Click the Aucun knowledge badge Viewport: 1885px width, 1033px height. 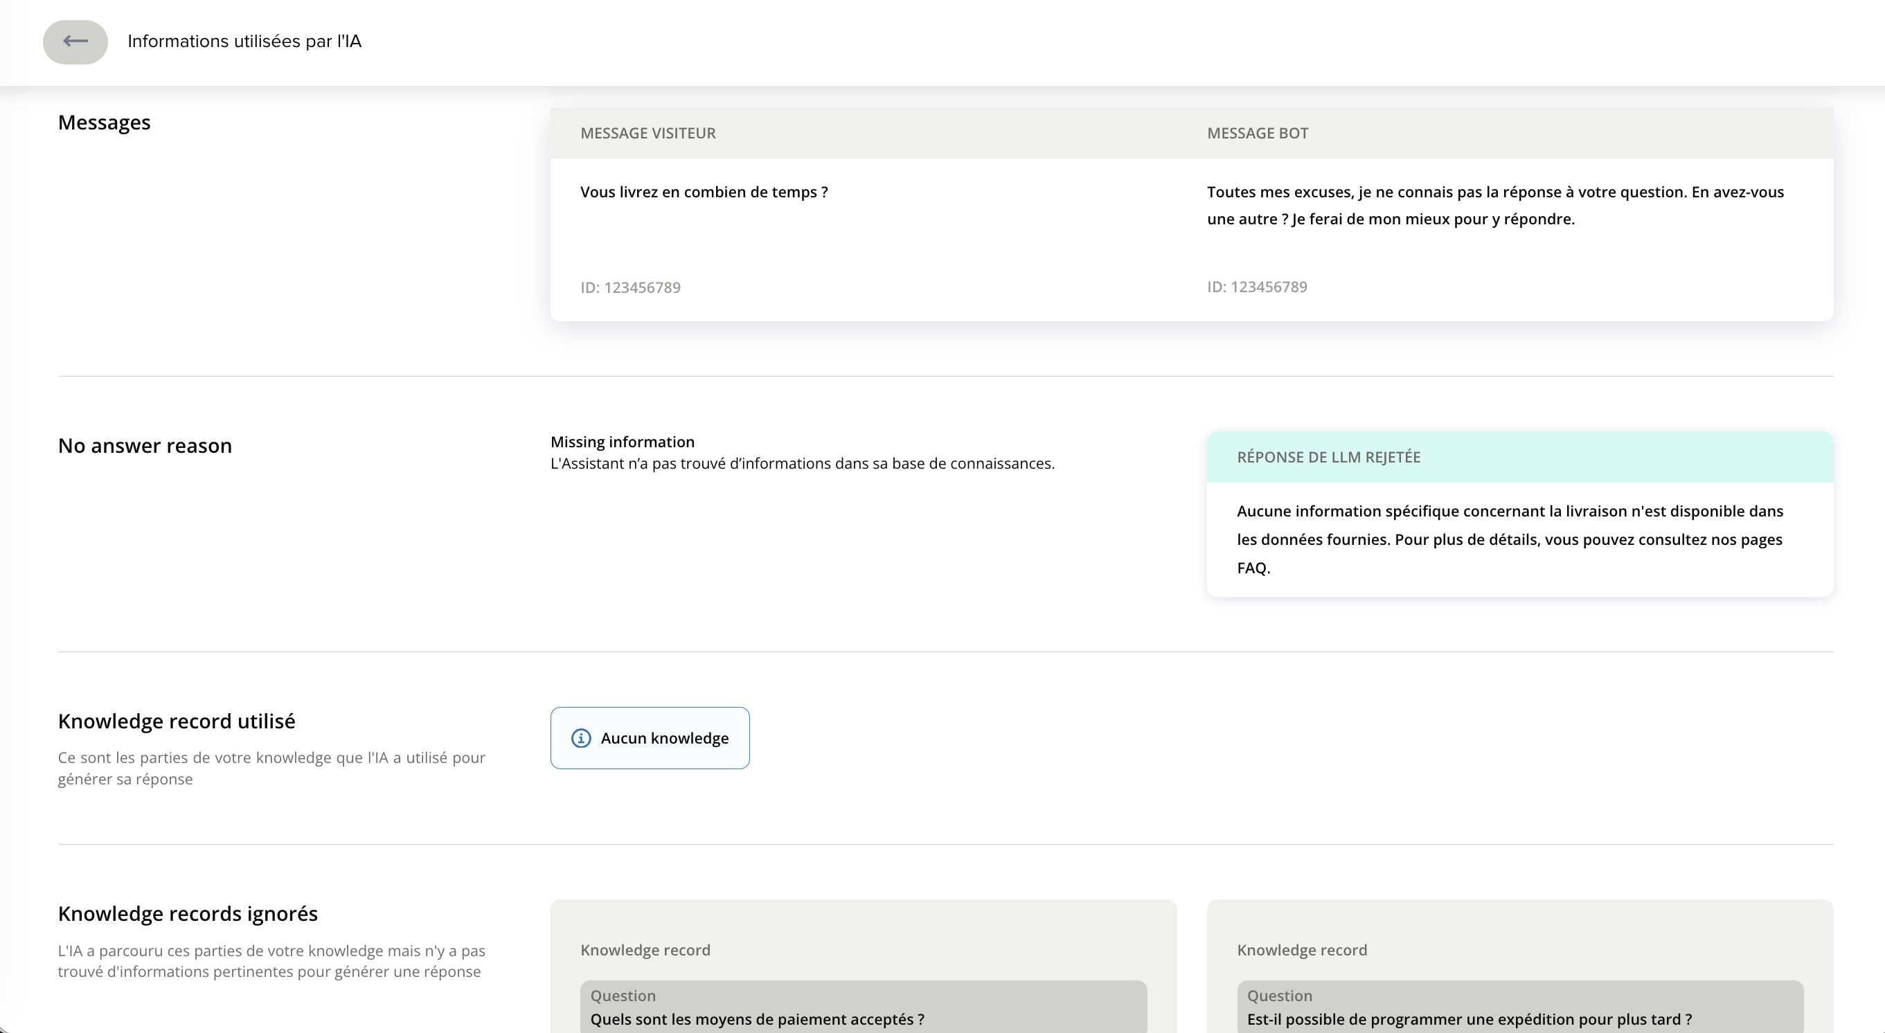(x=664, y=738)
